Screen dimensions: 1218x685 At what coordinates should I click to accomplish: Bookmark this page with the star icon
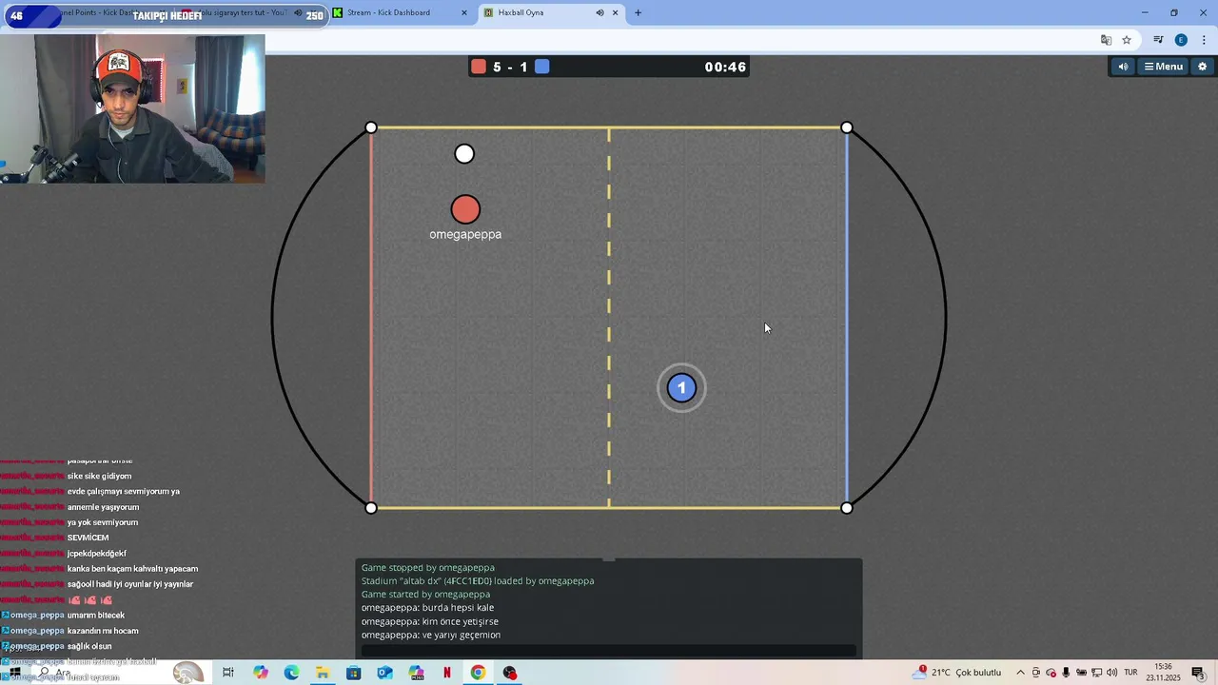[1127, 40]
